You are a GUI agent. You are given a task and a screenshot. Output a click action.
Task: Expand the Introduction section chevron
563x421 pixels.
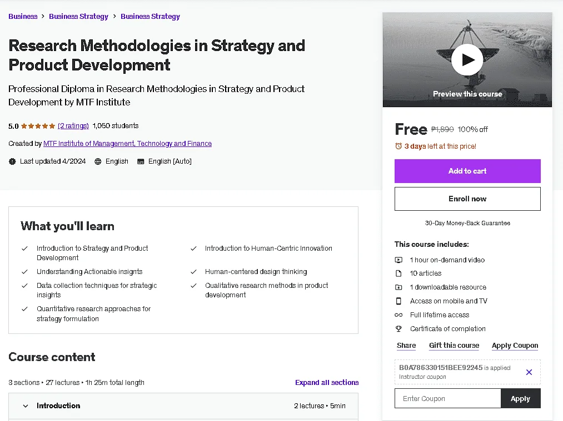pos(26,406)
